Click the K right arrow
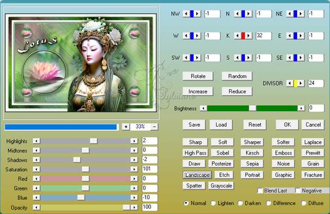This screenshot has height=214, width=330. tap(249, 36)
